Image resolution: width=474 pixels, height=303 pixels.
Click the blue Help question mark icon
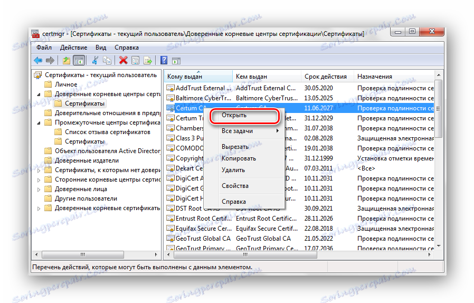[x=164, y=61]
